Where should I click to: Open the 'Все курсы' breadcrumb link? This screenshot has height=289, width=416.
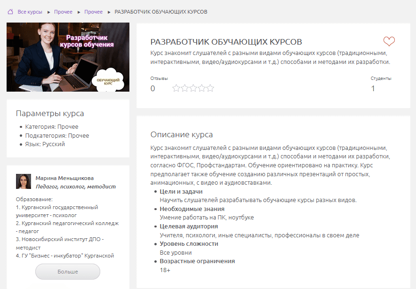point(30,12)
